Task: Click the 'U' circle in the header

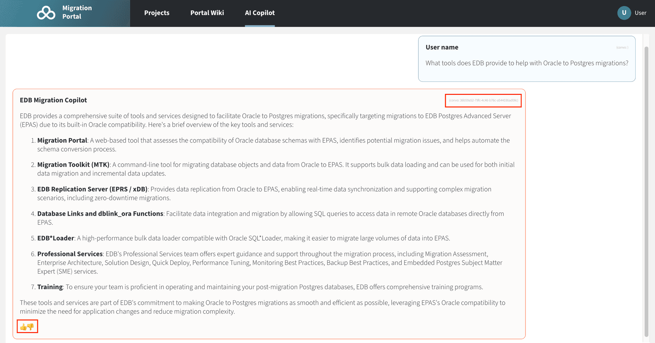Action: [624, 12]
